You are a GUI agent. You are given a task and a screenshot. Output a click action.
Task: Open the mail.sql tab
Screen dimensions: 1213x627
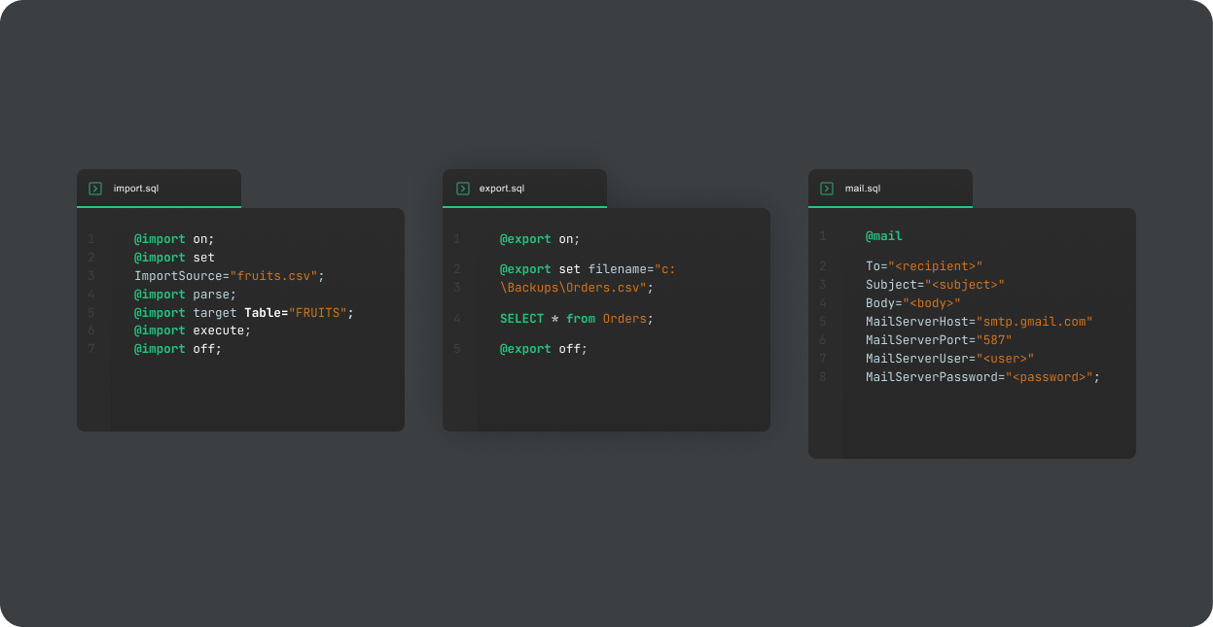click(x=863, y=189)
